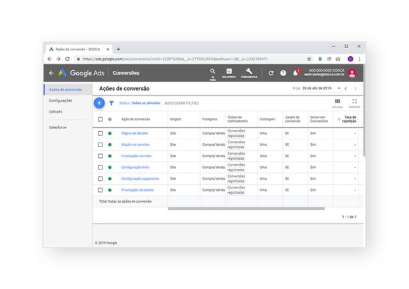Toggle the select-all checkbox in table header
Image resolution: width=409 pixels, height=289 pixels.
pyautogui.click(x=100, y=119)
